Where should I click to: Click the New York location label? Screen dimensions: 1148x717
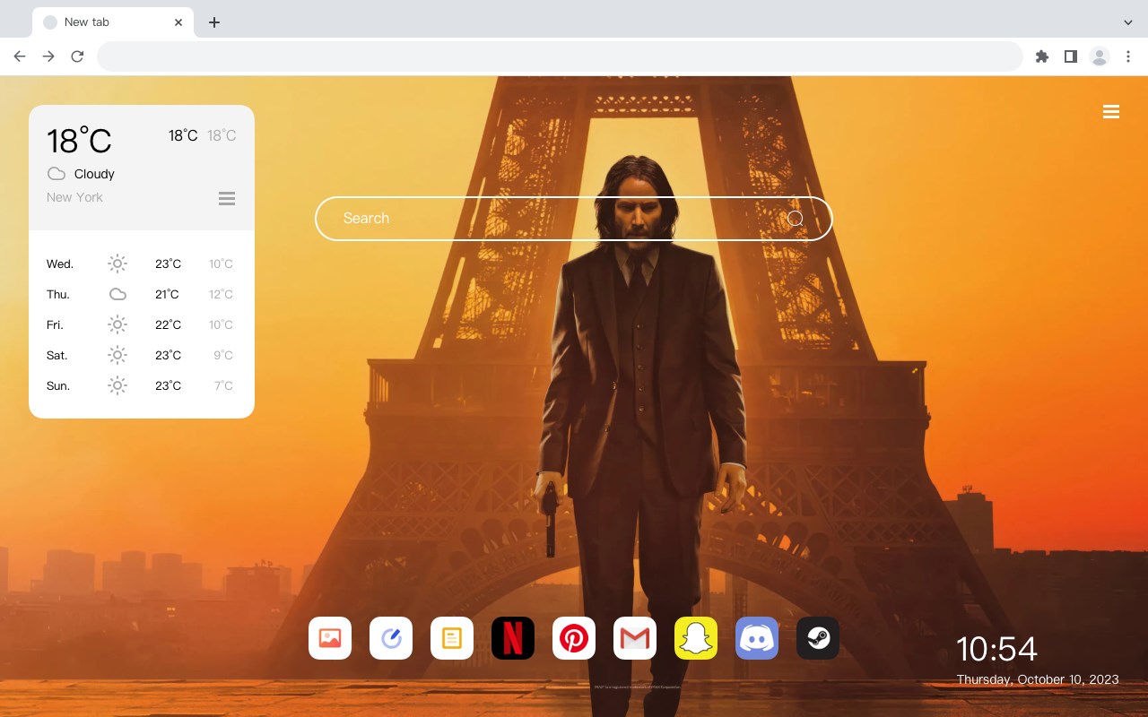pyautogui.click(x=74, y=197)
